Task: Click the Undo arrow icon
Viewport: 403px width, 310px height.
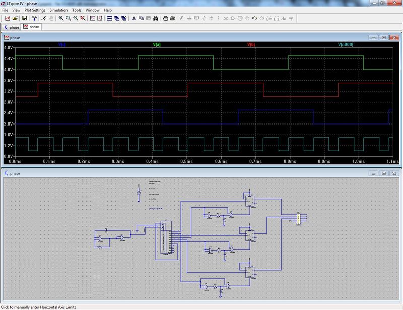Action: tap(254, 18)
